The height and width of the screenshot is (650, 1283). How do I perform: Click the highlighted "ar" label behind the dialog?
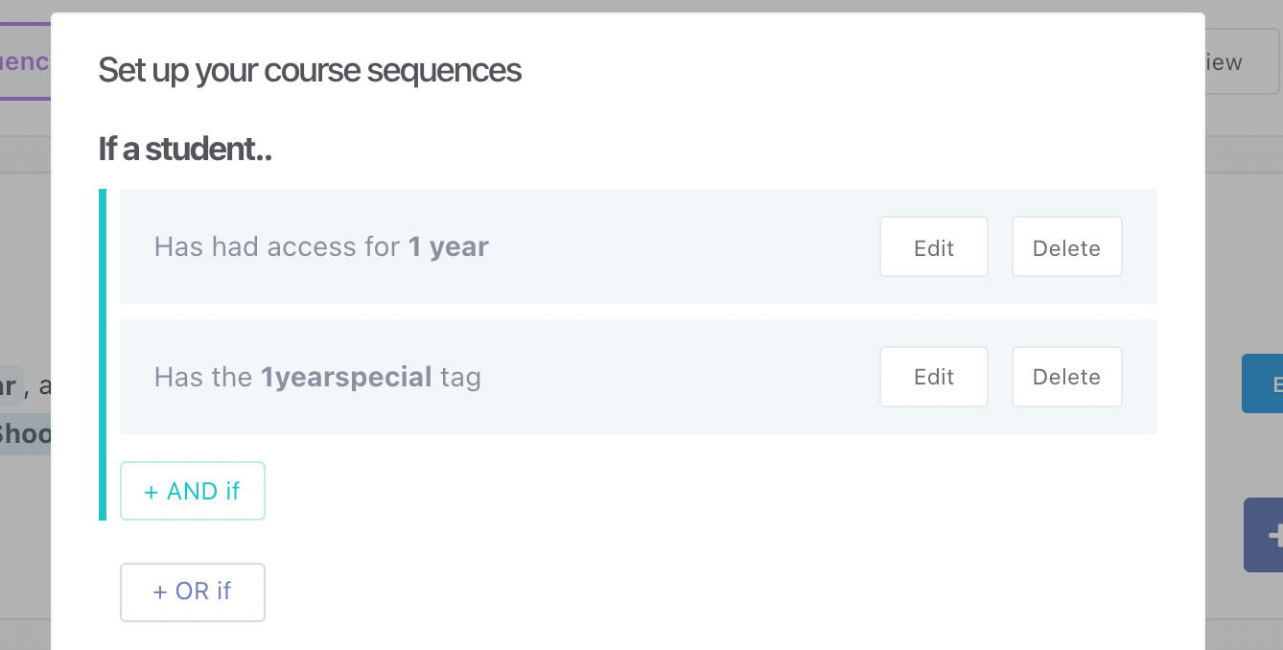click(10, 386)
